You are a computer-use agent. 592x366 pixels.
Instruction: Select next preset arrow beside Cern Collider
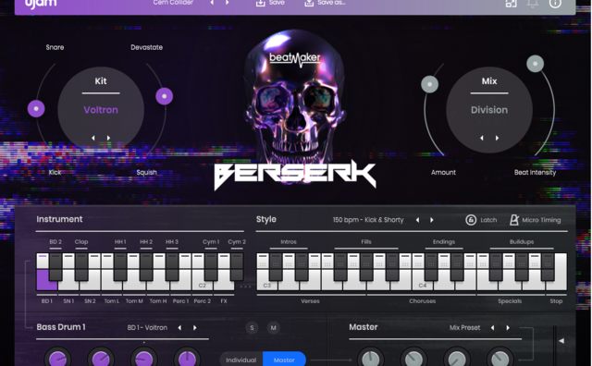click(x=228, y=3)
